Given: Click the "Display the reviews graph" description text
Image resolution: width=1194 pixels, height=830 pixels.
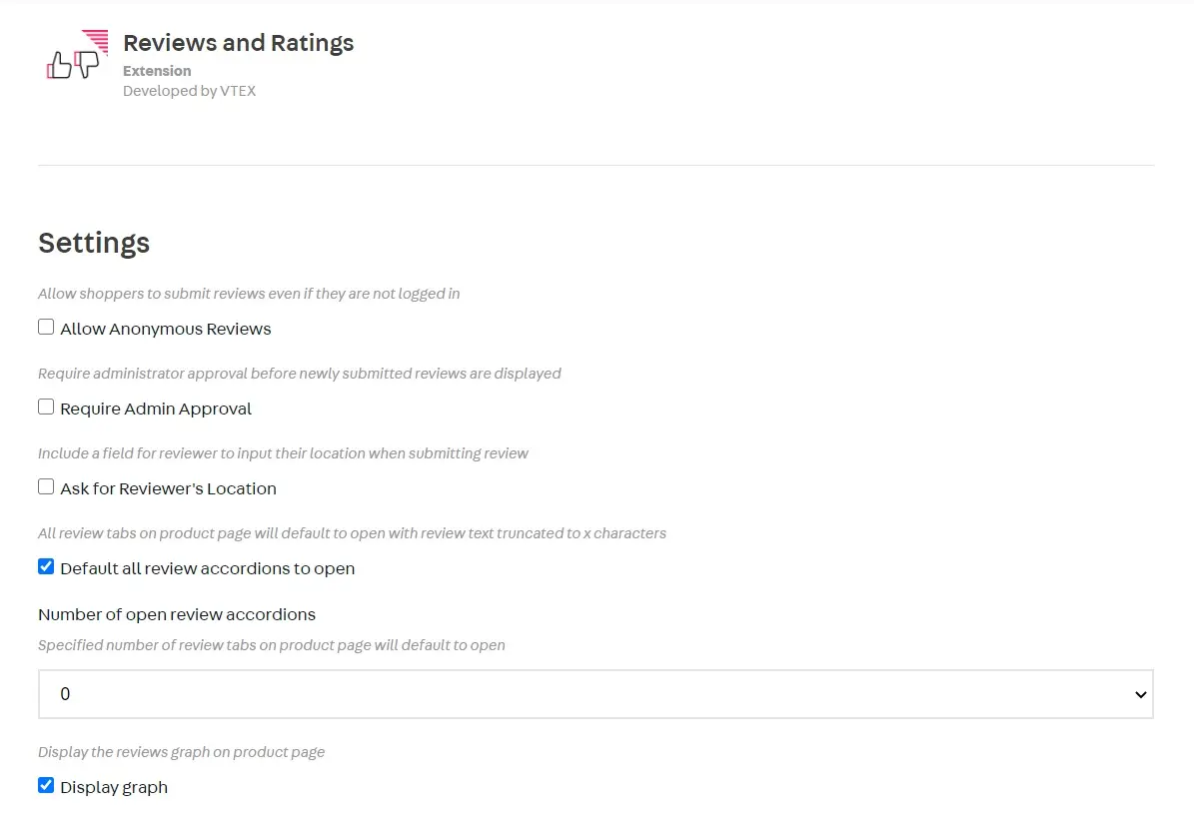Looking at the screenshot, I should click(x=181, y=752).
